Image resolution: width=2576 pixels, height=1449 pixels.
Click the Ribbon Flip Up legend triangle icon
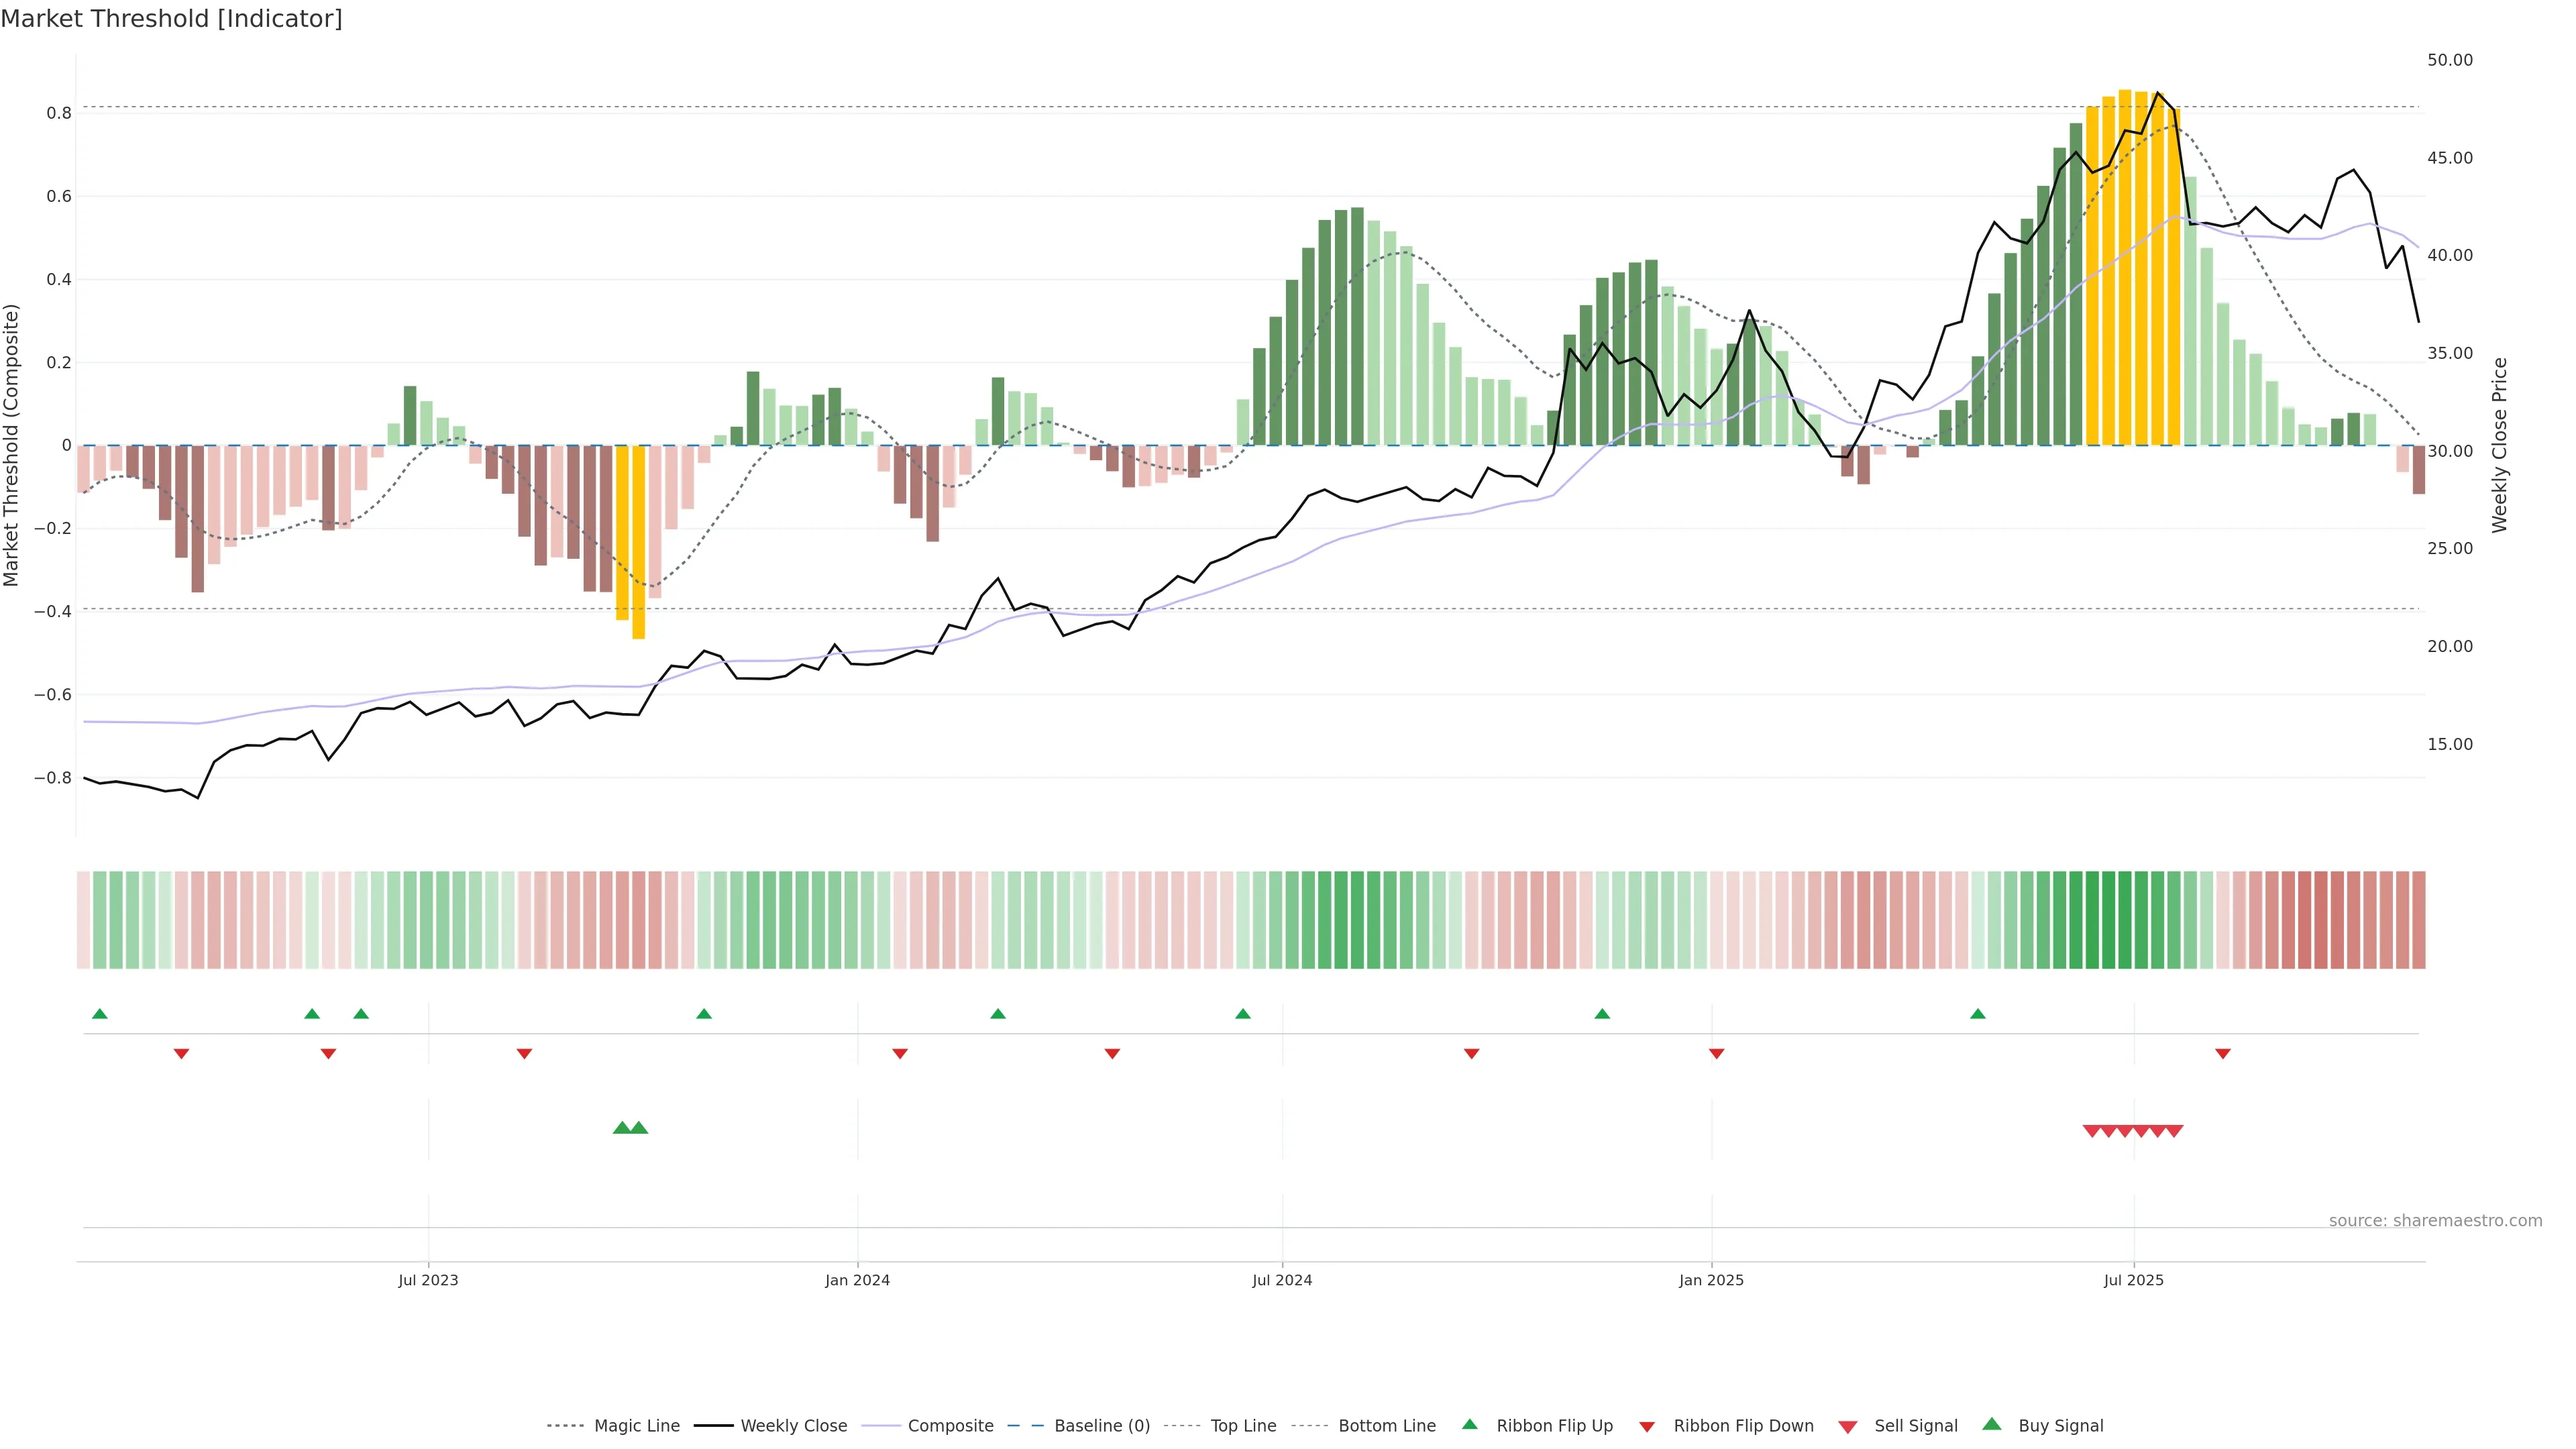pyautogui.click(x=1469, y=1424)
